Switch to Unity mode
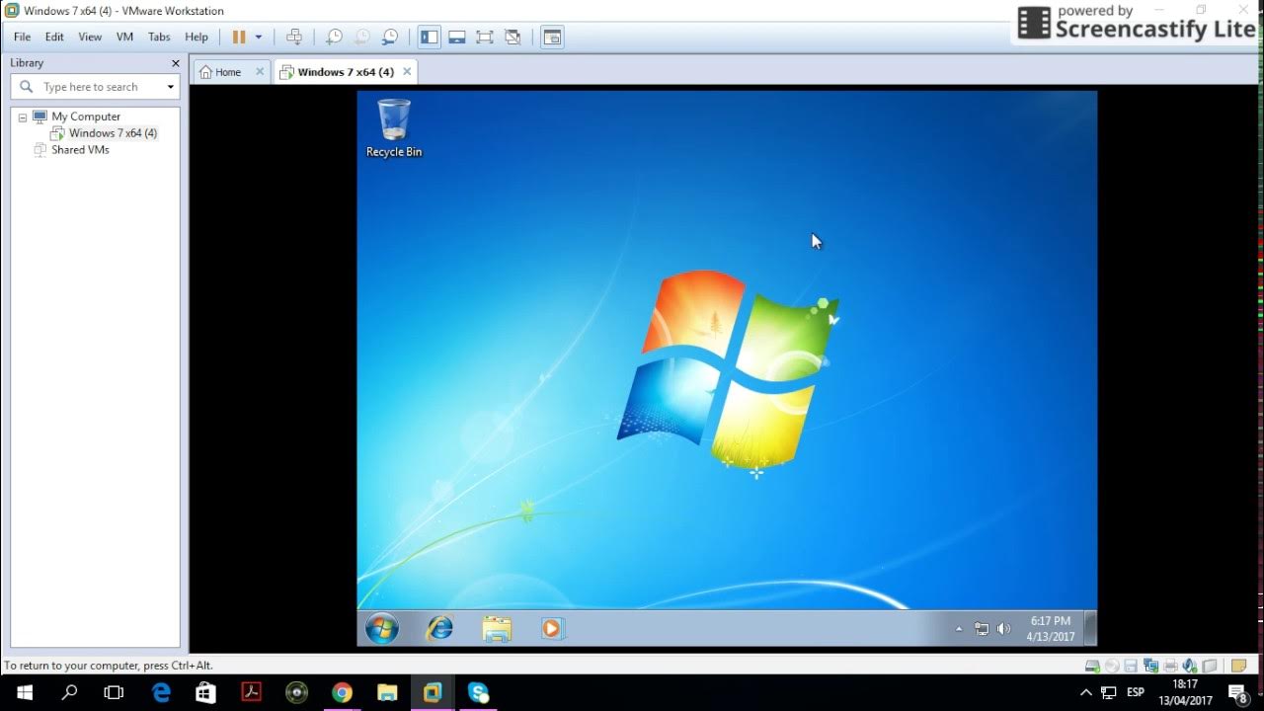Viewport: 1264px width, 711px height. [x=513, y=37]
